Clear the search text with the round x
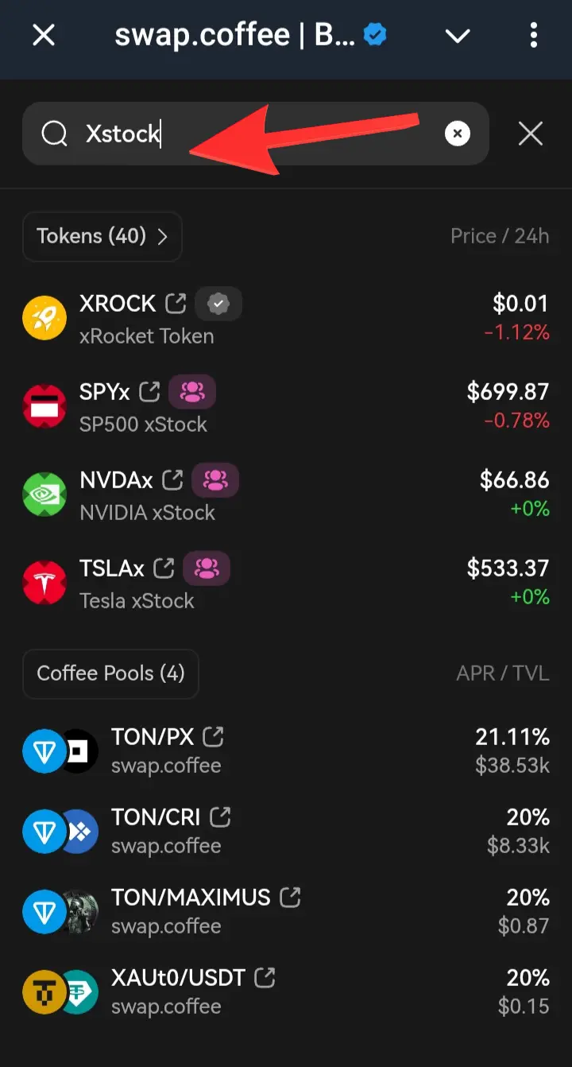572x1067 pixels. coord(457,134)
